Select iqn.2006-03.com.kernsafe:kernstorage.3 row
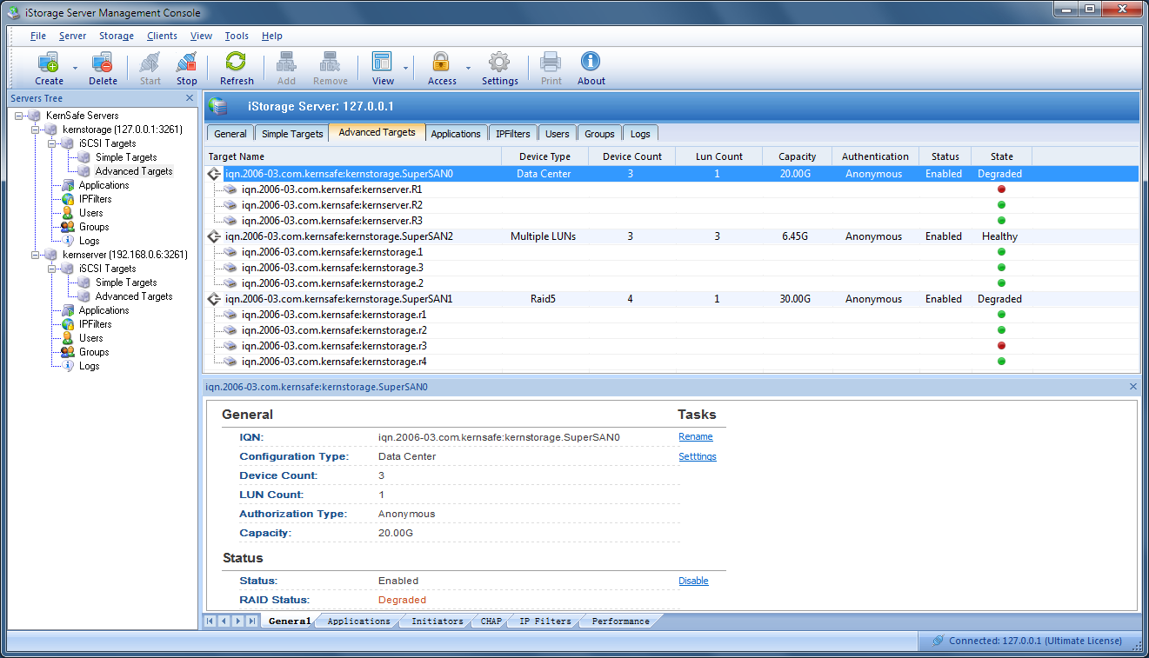This screenshot has height=658, width=1149. pyautogui.click(x=671, y=268)
